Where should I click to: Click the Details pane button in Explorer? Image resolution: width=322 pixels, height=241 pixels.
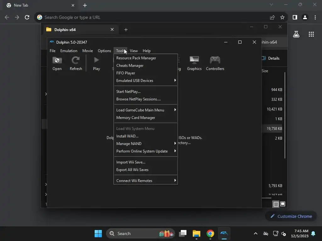tap(271, 58)
